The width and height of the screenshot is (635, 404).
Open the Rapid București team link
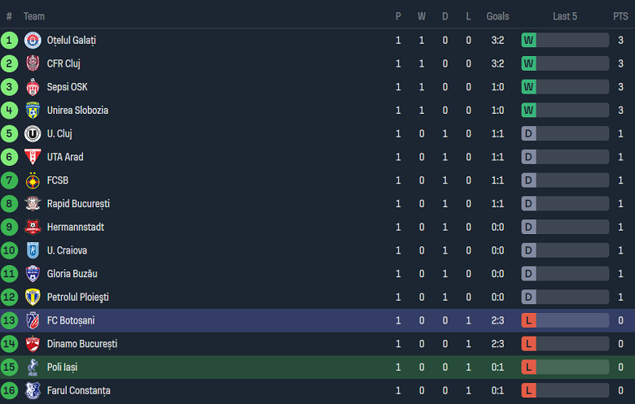[x=78, y=204]
